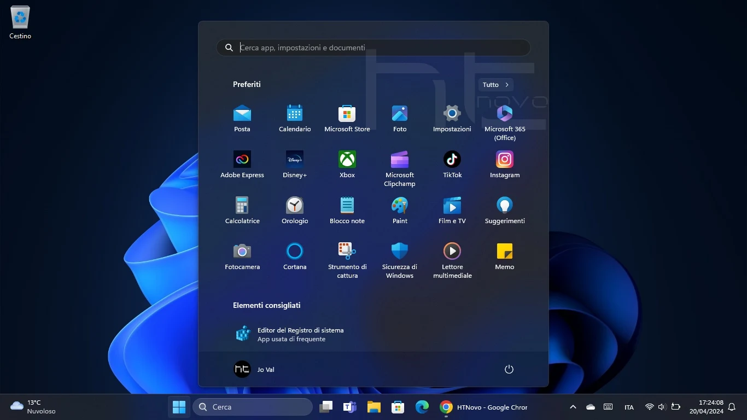Click the Start menu search field
747x420 pixels.
point(373,48)
